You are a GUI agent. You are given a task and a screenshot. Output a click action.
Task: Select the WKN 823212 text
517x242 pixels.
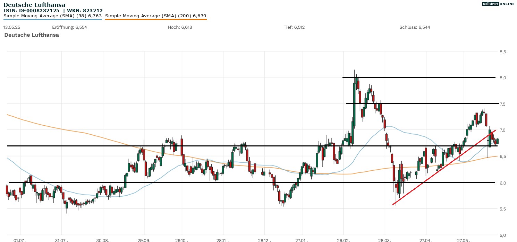pos(85,11)
